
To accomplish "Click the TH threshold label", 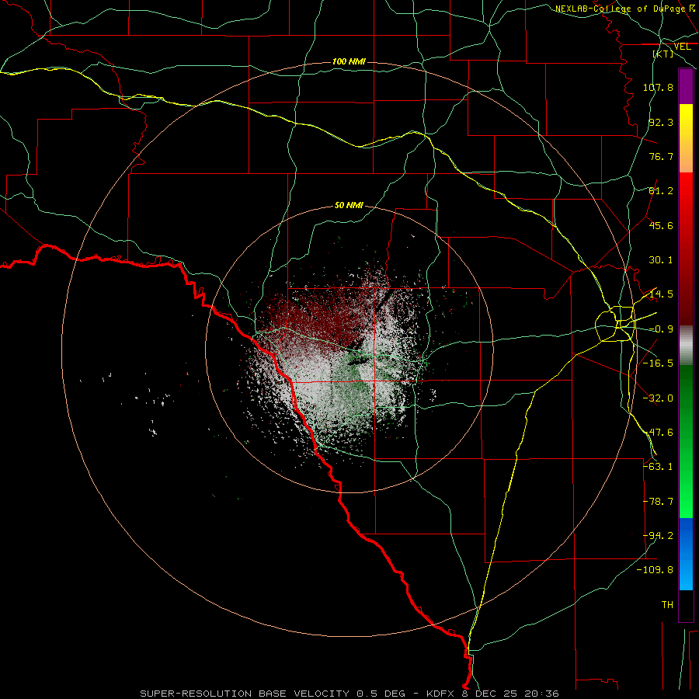I will pos(667,605).
